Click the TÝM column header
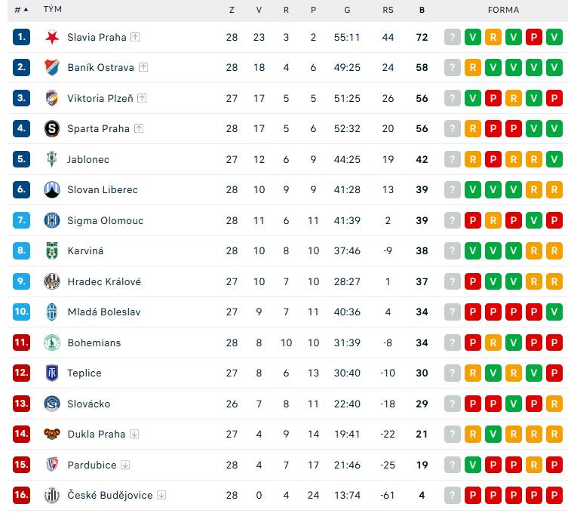 coord(53,9)
